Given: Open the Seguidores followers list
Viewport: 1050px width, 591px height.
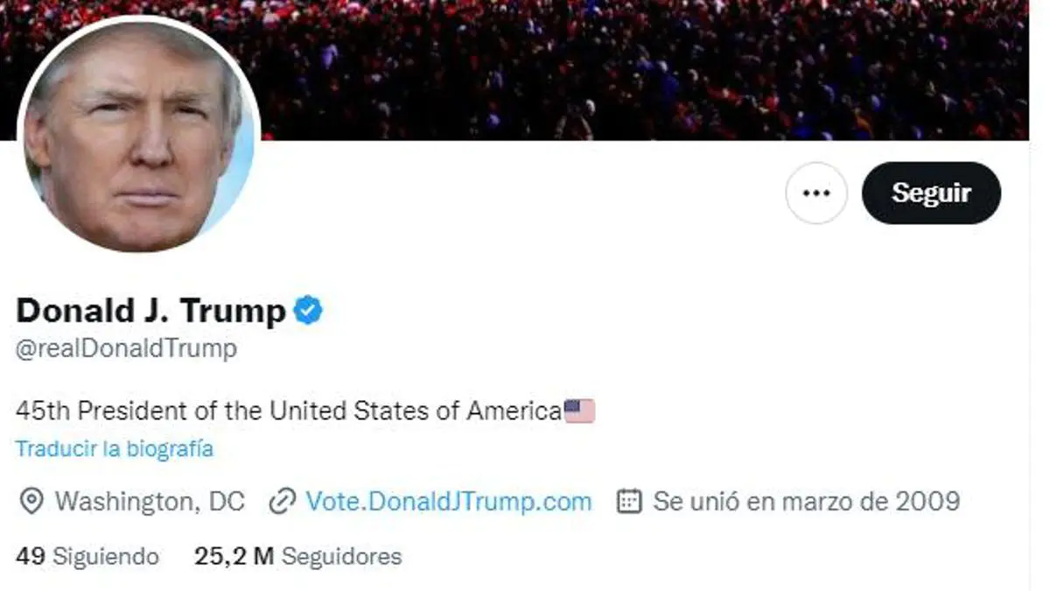Looking at the screenshot, I should [x=342, y=556].
